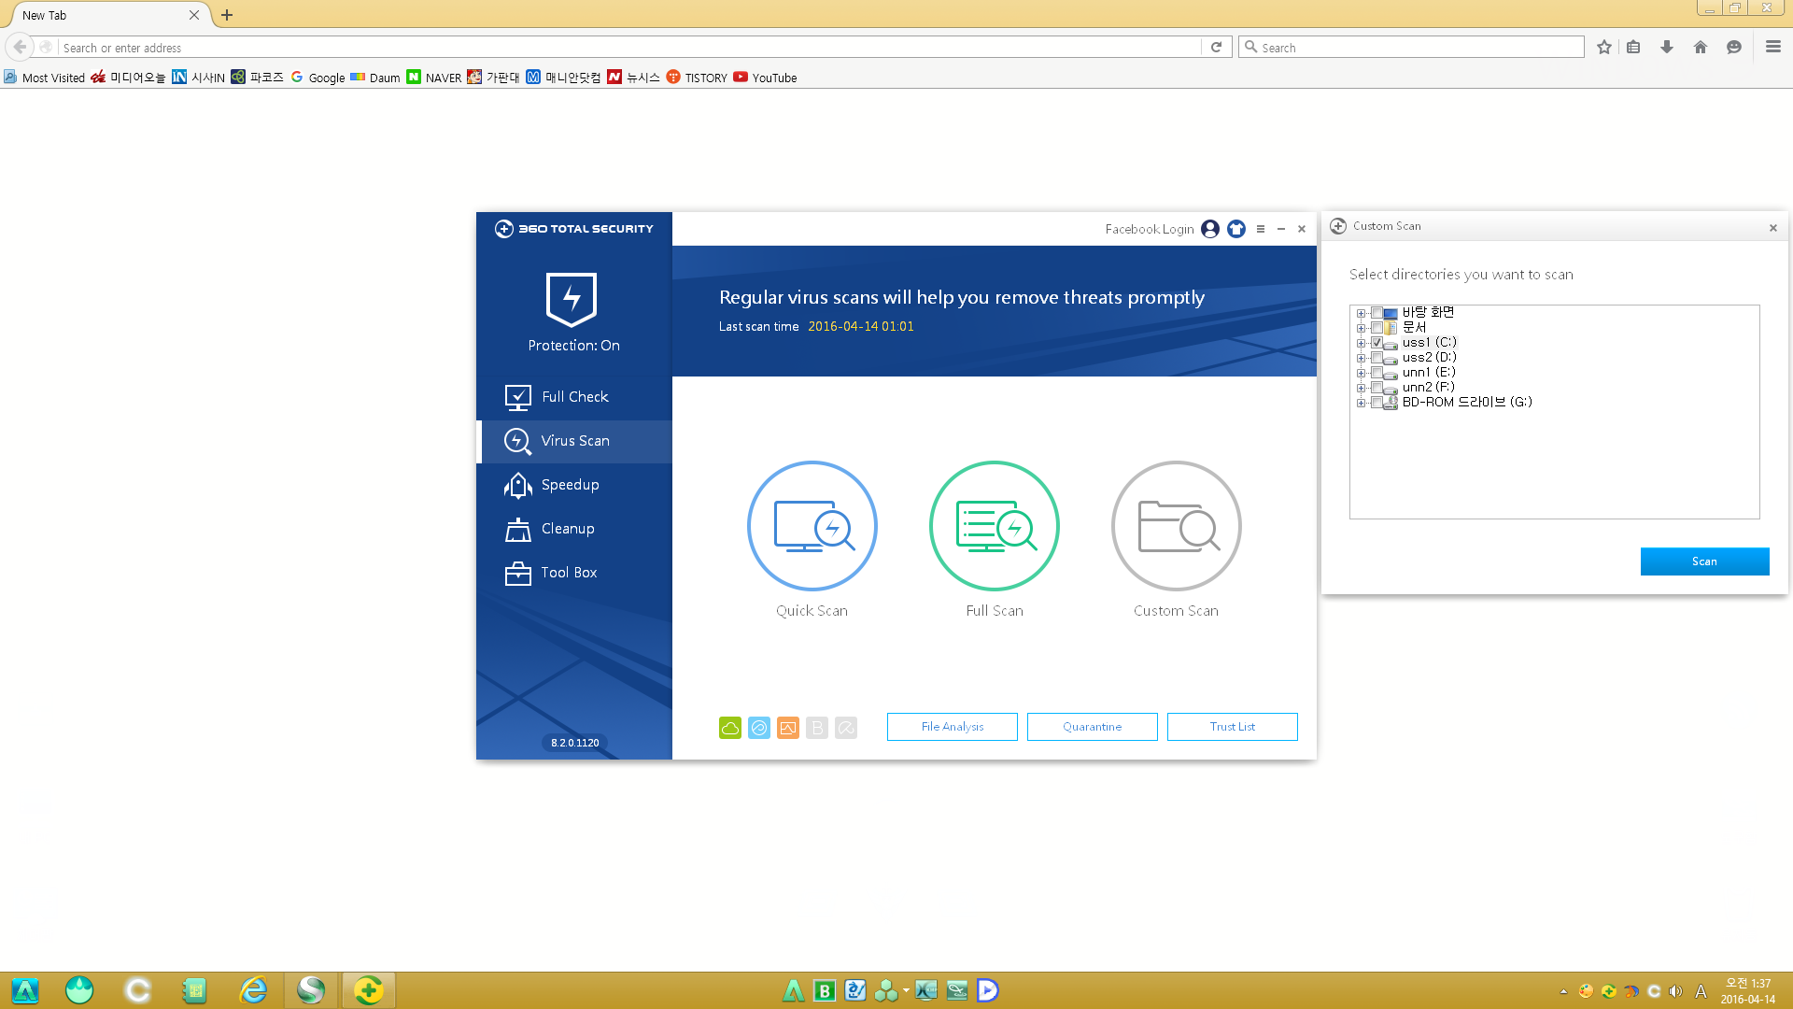This screenshot has width=1793, height=1009.
Task: Enable the gray B Bitdefender engine icon
Action: point(817,728)
